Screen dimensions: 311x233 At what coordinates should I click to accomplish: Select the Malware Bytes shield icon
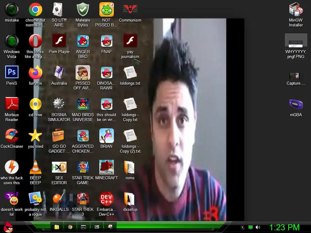(x=83, y=9)
